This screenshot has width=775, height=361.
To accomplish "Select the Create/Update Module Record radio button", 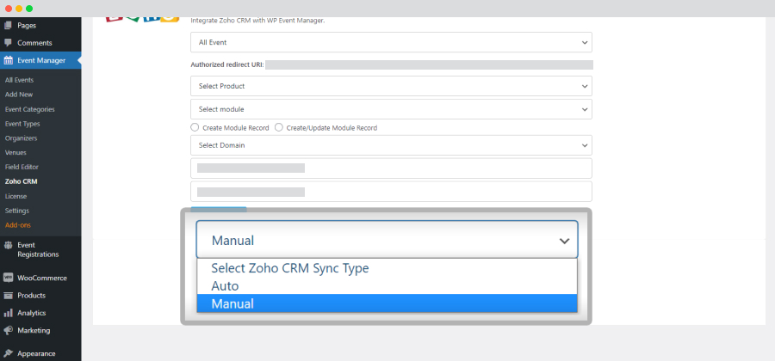I will click(279, 127).
